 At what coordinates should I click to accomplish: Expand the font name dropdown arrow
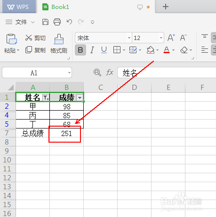click(129, 38)
